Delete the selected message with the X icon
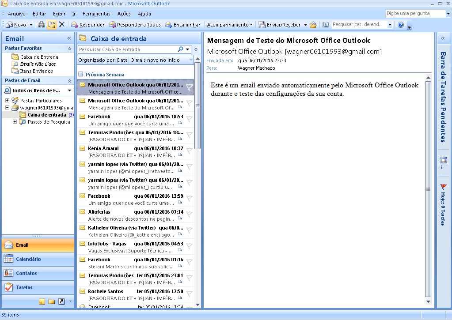 click(x=62, y=24)
